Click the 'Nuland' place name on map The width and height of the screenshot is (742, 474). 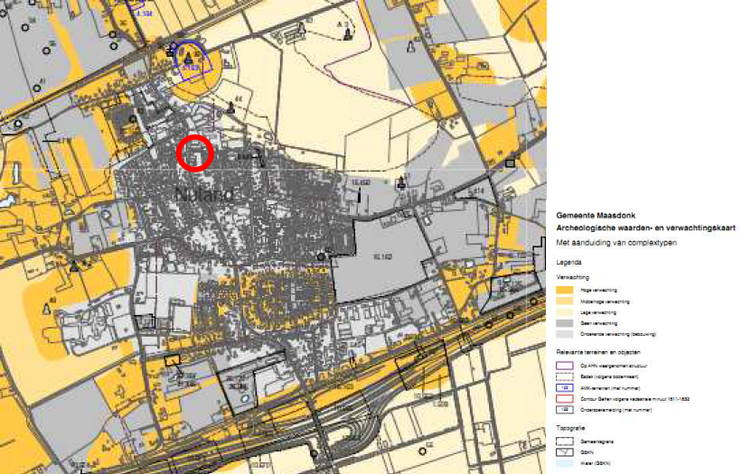(x=204, y=194)
